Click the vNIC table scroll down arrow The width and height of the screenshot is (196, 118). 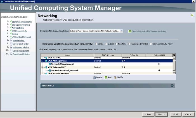pos(174,73)
